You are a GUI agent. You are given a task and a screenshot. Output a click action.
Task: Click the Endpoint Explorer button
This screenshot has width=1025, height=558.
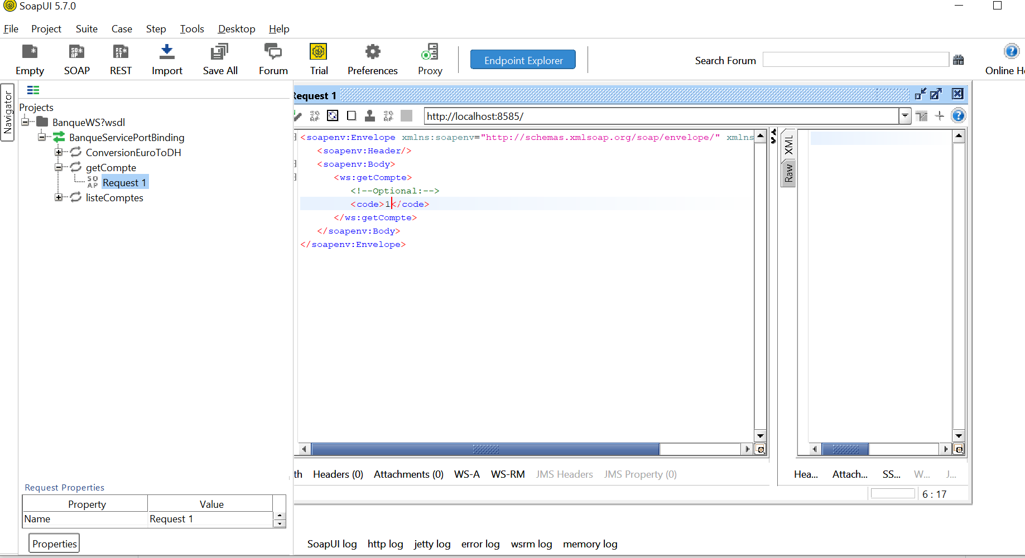[x=523, y=60]
